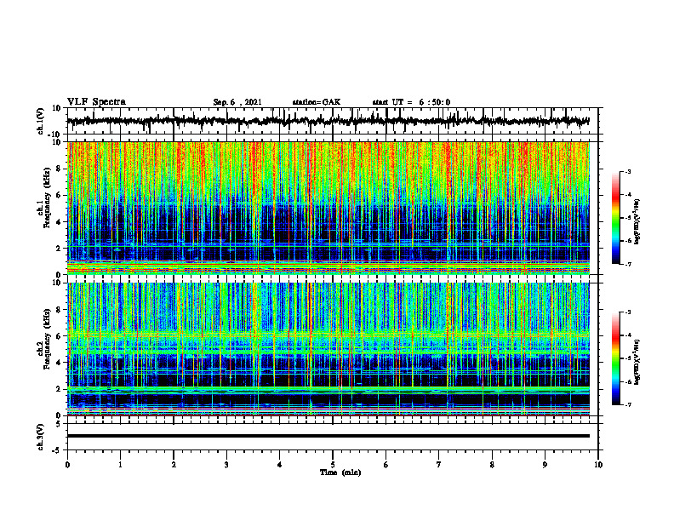Click the ch.2 color scale bar

point(615,358)
